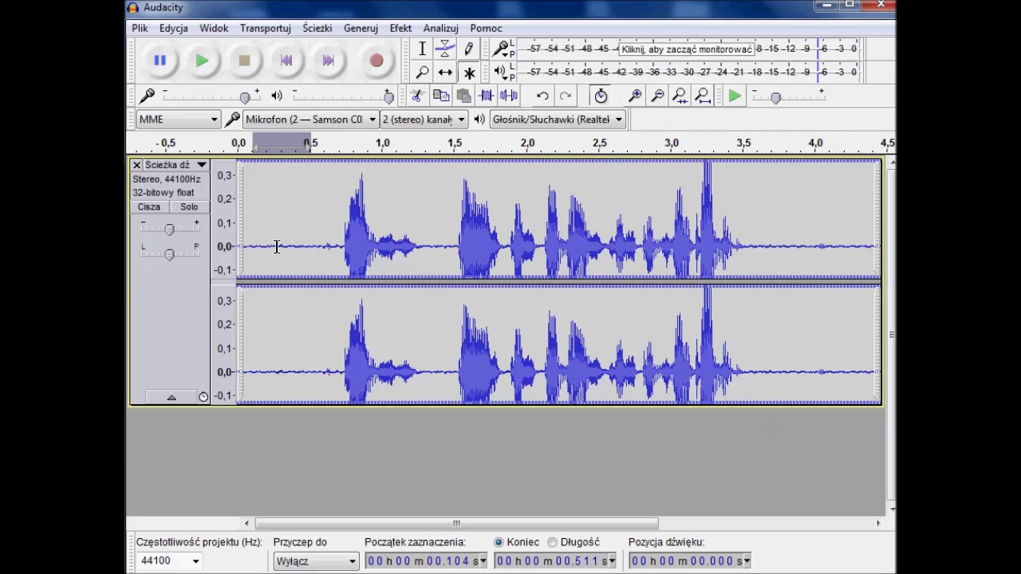The height and width of the screenshot is (574, 1021).
Task: Select the Envelope tool
Action: (445, 49)
